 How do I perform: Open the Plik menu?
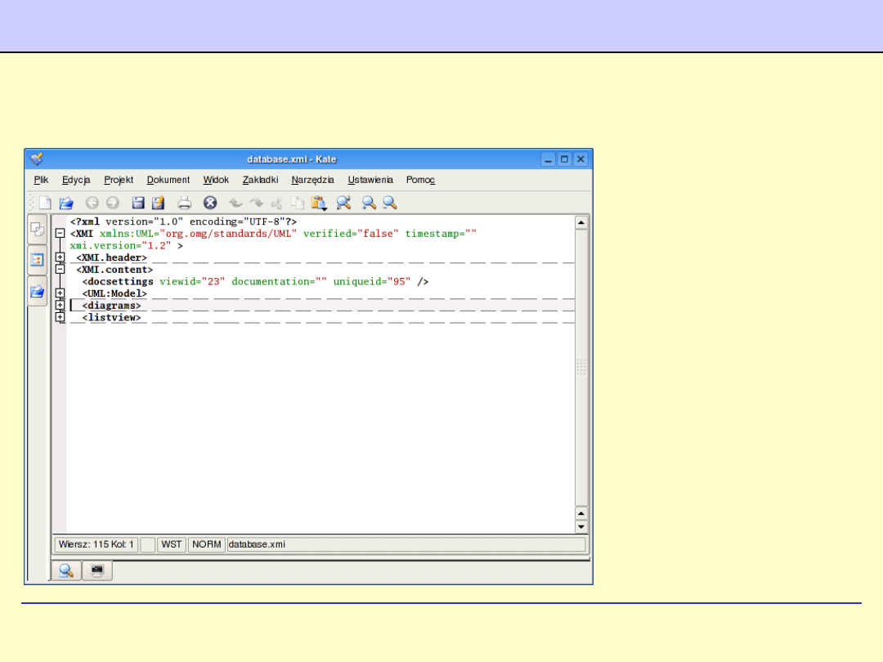click(x=42, y=180)
